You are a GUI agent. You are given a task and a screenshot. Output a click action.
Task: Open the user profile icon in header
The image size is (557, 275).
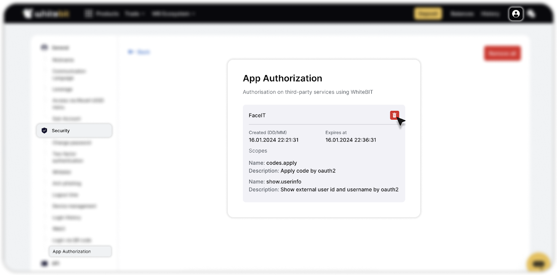(516, 14)
